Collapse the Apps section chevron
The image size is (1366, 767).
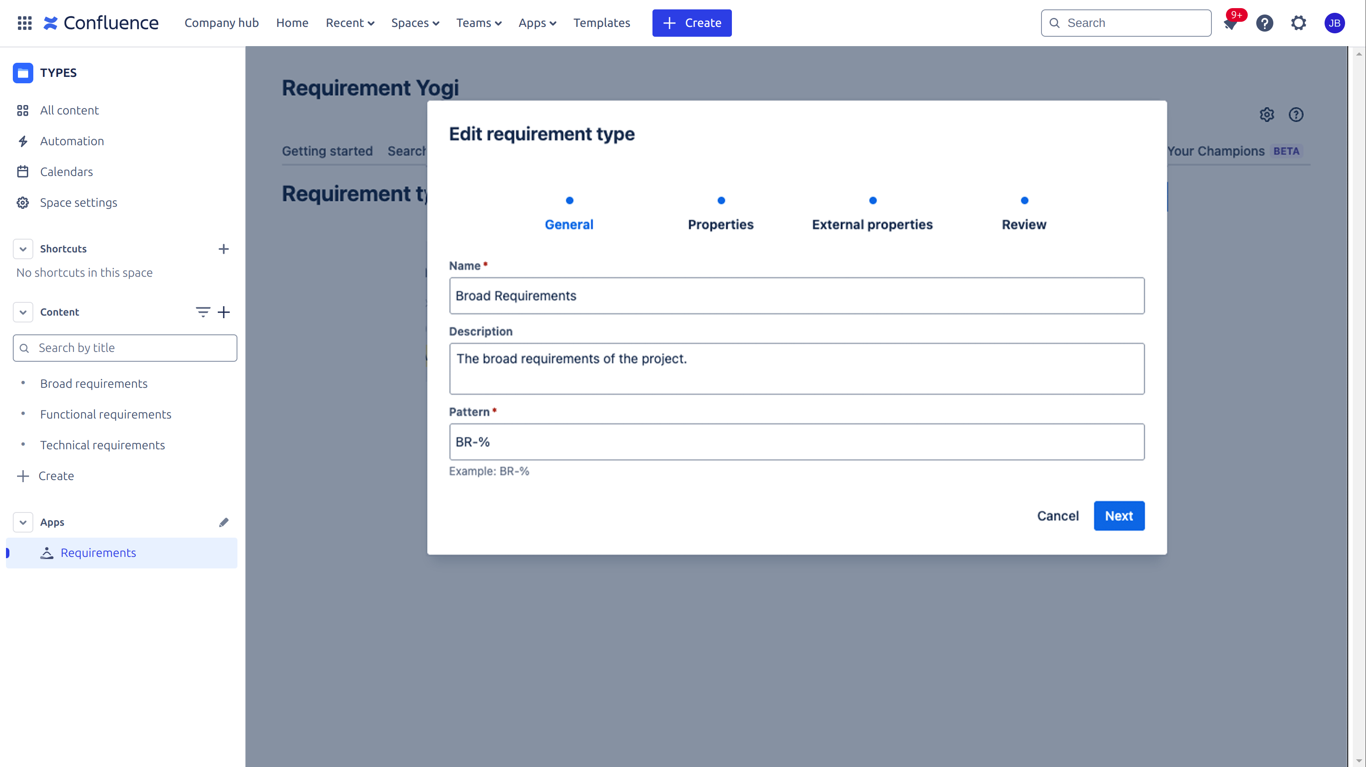click(23, 522)
